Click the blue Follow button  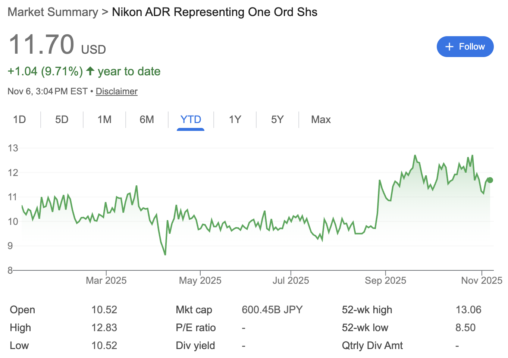click(x=465, y=47)
